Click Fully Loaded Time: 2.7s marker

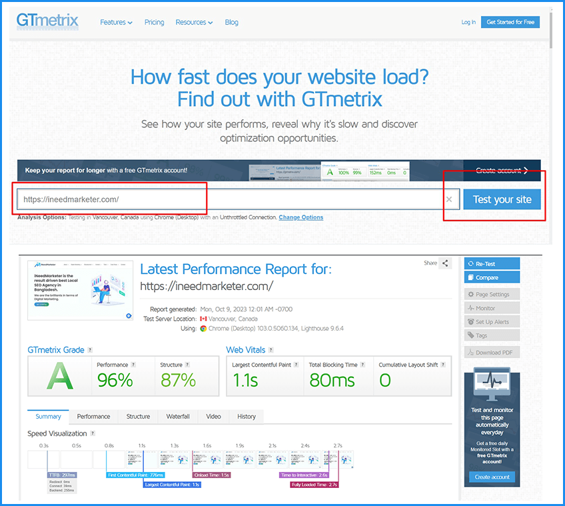(314, 485)
